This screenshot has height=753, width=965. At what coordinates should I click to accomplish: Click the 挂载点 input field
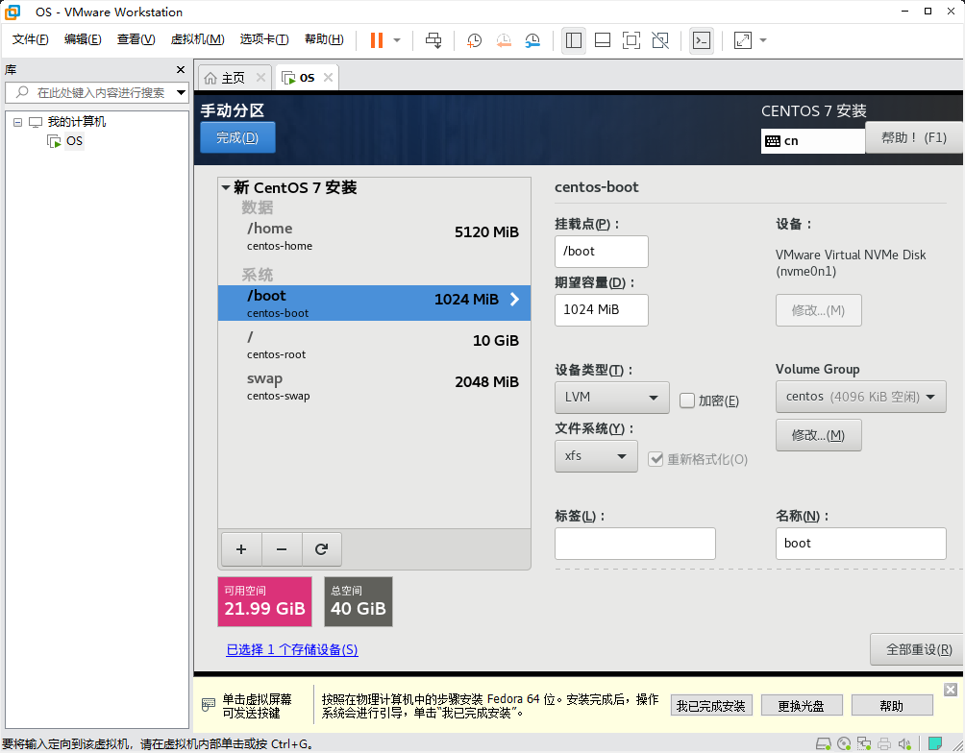pyautogui.click(x=602, y=251)
